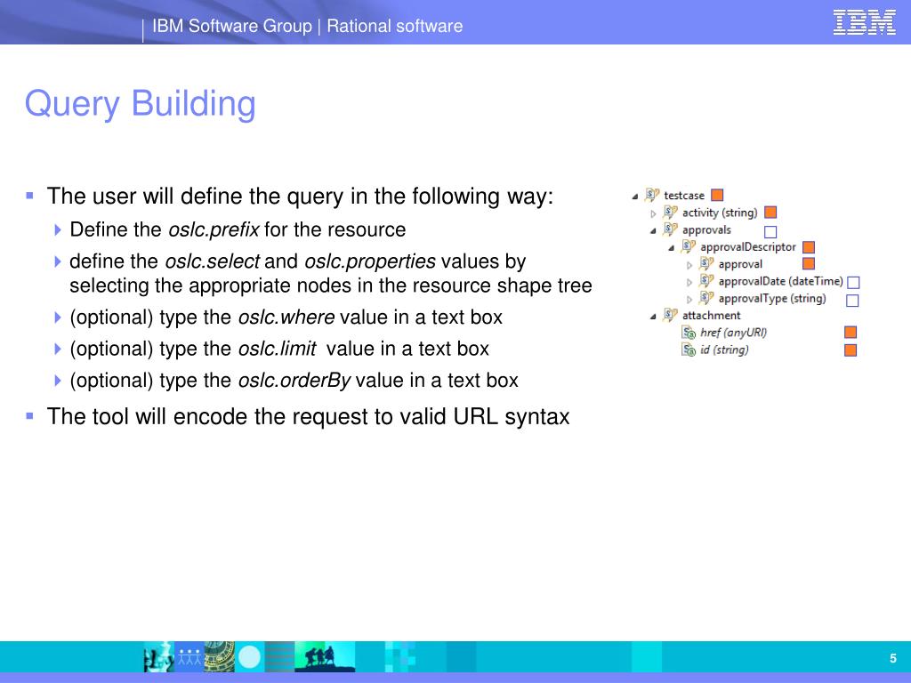Click the approvalDate (dateTime) node icon

706,281
